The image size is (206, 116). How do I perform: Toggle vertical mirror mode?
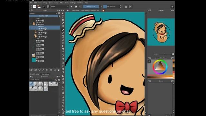(130, 6)
